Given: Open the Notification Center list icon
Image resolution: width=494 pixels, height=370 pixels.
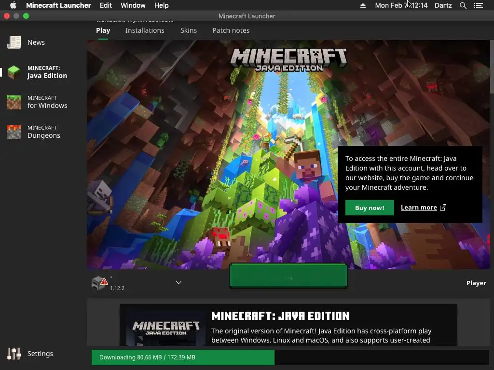Looking at the screenshot, I should click(478, 5).
